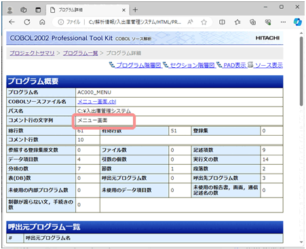Screen dimensions: 306x249
Task: Click the コメント行数 value 10
Action: (81, 140)
